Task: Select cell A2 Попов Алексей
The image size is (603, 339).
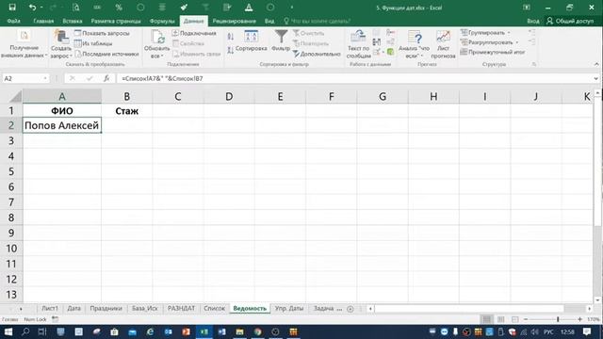Action: pyautogui.click(x=62, y=125)
